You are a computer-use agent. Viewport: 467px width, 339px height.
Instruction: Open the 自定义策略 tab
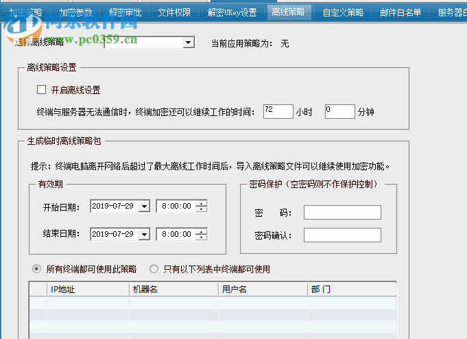(343, 12)
